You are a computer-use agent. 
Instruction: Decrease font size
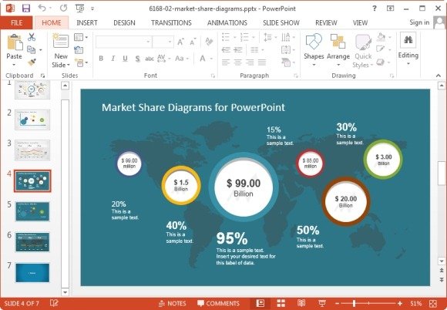coord(193,42)
